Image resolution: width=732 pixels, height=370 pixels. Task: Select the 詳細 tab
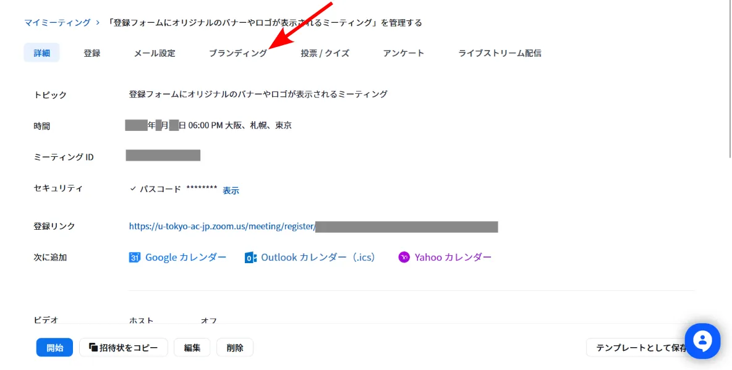coord(41,53)
